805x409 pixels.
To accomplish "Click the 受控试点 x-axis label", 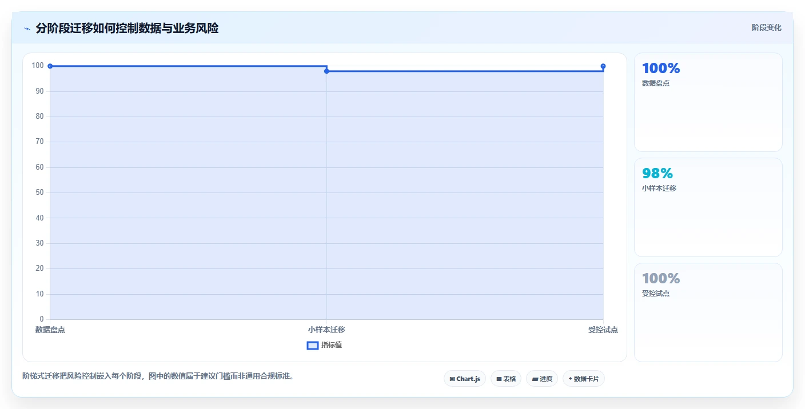I will [x=603, y=330].
